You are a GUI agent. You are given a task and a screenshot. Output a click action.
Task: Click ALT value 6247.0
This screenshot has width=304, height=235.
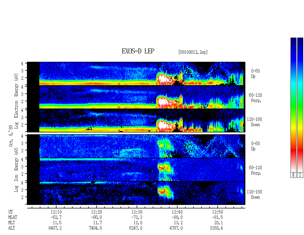tap(136, 228)
